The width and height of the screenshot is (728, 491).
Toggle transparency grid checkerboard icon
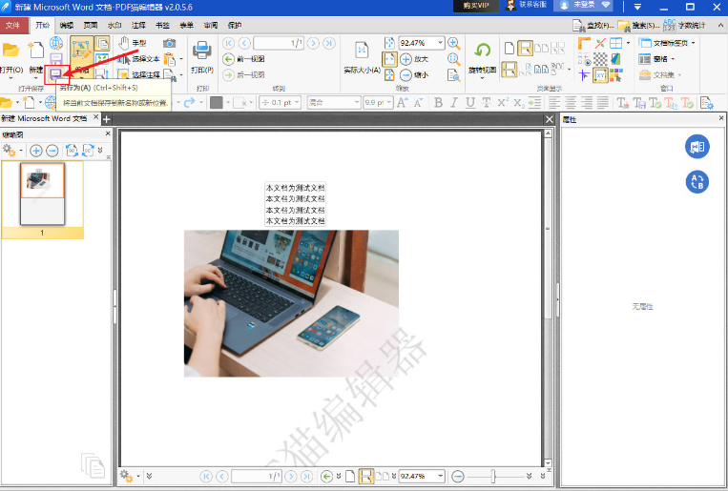pos(600,59)
